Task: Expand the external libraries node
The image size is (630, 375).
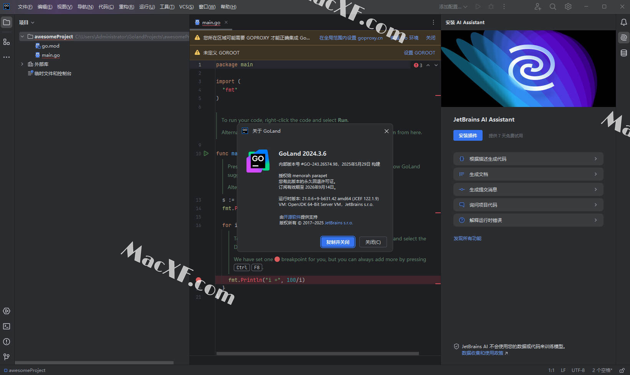Action: point(22,64)
